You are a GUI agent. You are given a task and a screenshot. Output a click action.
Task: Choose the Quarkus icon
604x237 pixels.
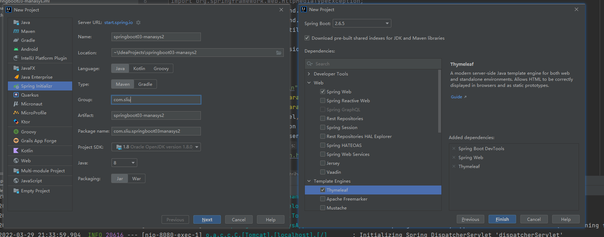16,95
